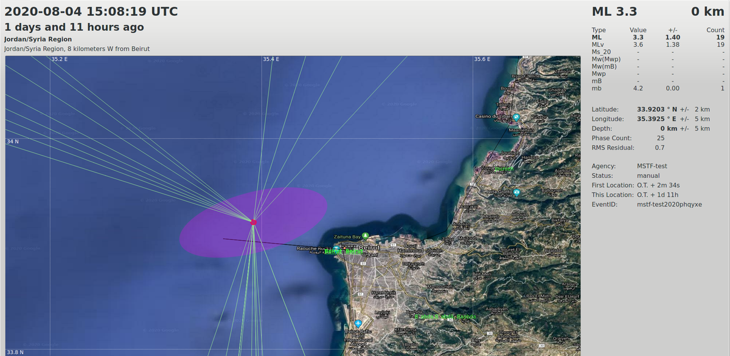Image resolution: width=730 pixels, height=356 pixels.
Task: Click the RMS Residual value 0.7
Action: tap(659, 148)
